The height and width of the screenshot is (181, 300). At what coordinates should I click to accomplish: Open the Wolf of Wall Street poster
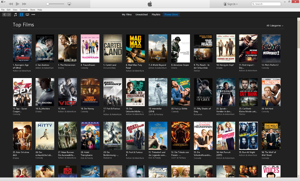271,136
